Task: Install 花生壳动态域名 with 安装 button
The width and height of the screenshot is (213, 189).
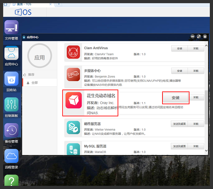Action: [x=176, y=98]
